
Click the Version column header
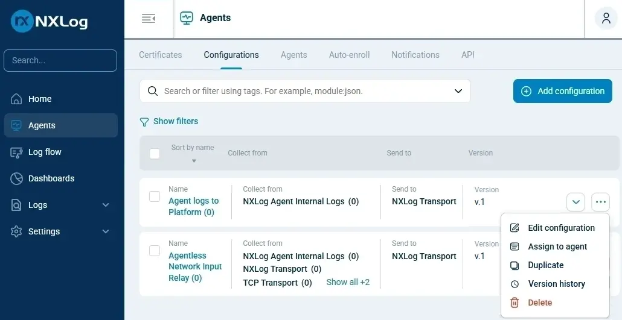pyautogui.click(x=480, y=153)
